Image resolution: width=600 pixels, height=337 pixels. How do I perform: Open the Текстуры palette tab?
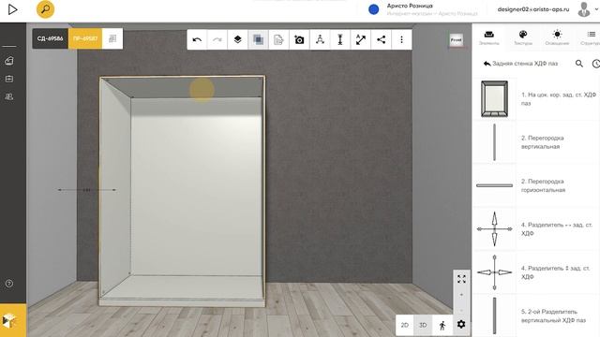point(523,37)
